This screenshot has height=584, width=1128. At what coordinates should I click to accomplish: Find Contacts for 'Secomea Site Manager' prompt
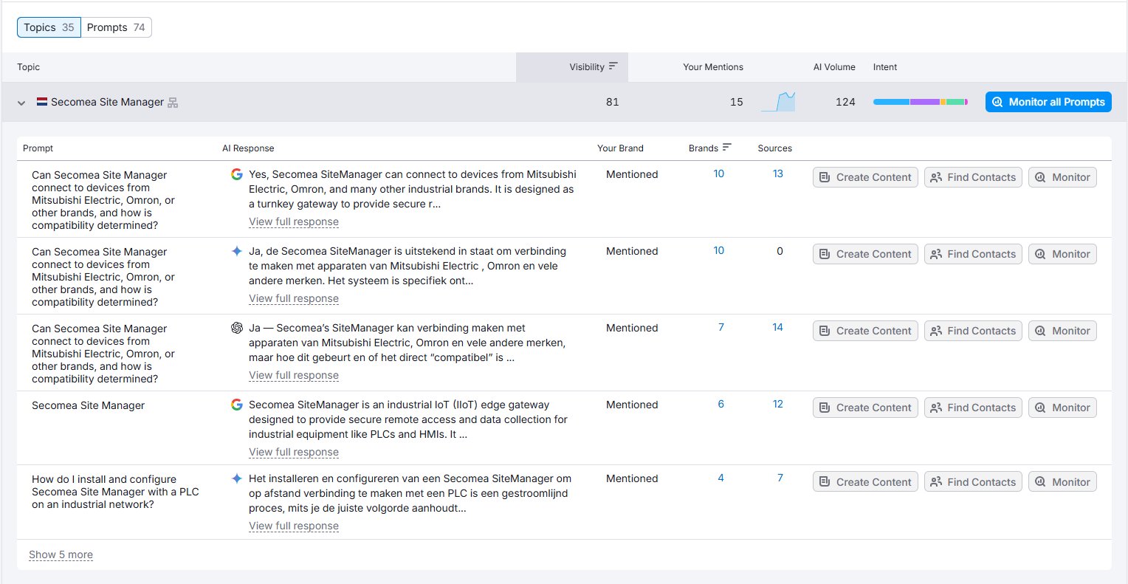pos(973,408)
